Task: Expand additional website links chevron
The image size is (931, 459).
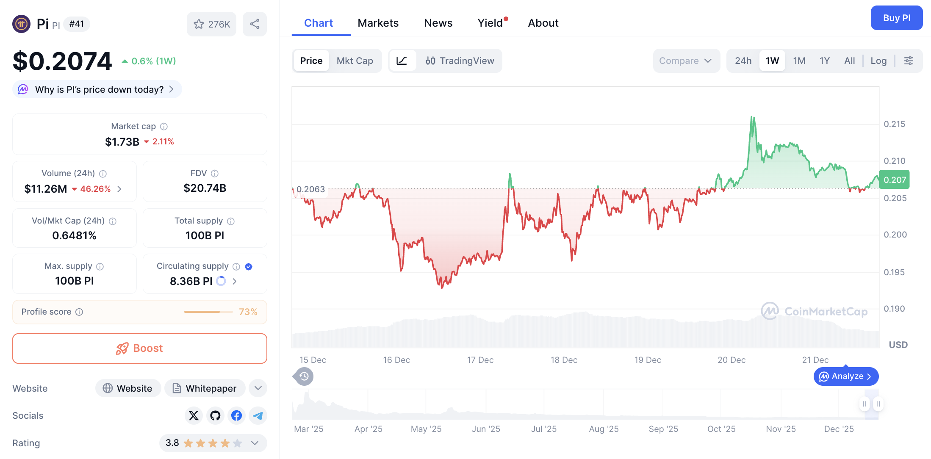Action: (258, 388)
